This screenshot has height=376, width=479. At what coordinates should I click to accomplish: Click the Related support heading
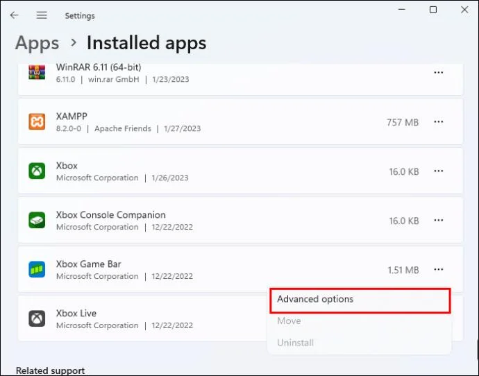point(51,370)
